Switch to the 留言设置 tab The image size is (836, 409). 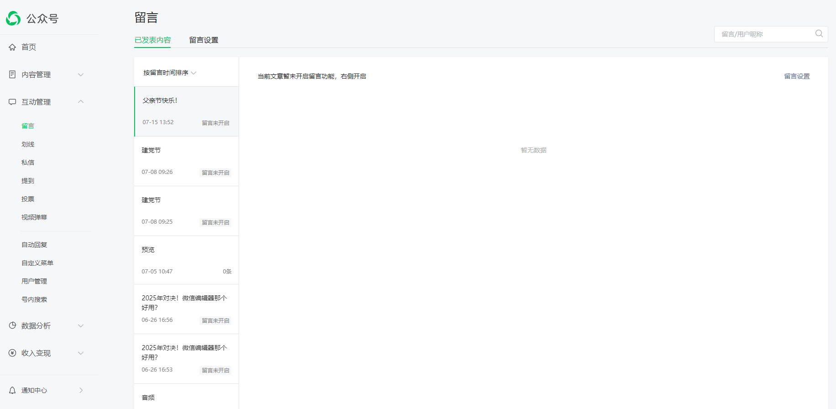tap(204, 40)
